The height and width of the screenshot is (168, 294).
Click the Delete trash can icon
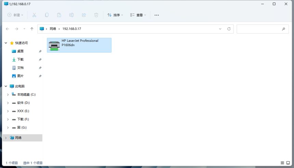pos(96,15)
